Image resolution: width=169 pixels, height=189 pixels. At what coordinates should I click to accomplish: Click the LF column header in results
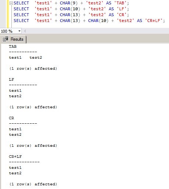pos(11,80)
